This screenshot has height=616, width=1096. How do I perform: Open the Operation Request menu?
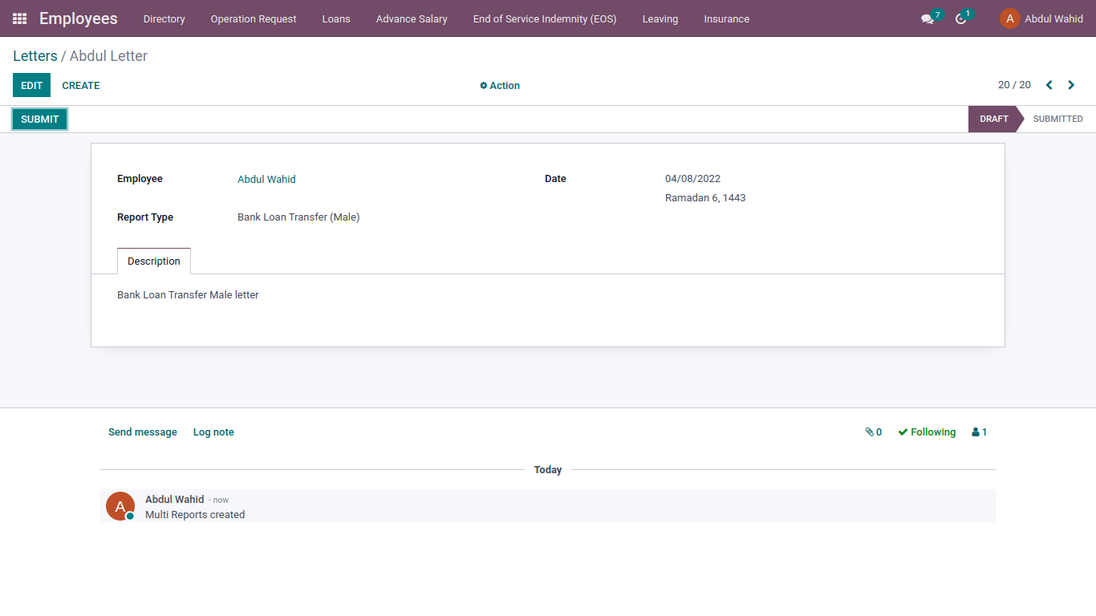tap(254, 18)
